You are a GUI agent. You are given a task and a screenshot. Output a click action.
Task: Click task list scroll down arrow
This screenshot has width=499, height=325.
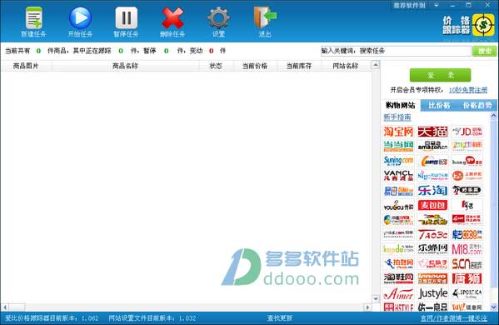pos(376,299)
